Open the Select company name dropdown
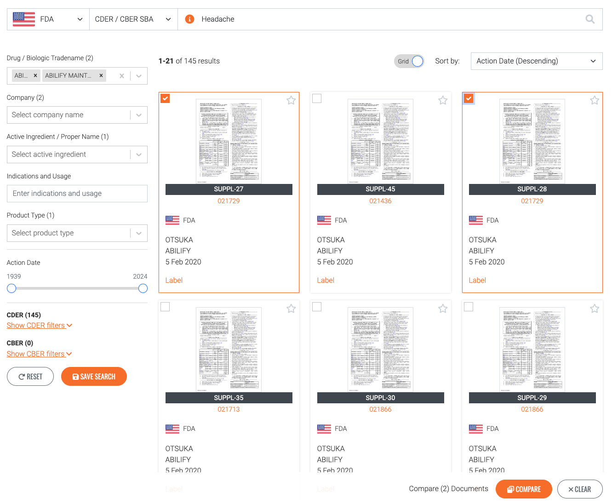The height and width of the screenshot is (504, 612). point(77,115)
